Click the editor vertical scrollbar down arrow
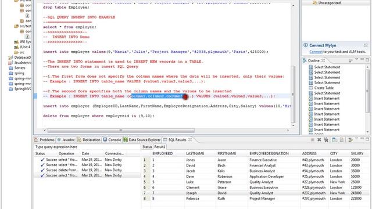372x209 pixels. pos(293,125)
